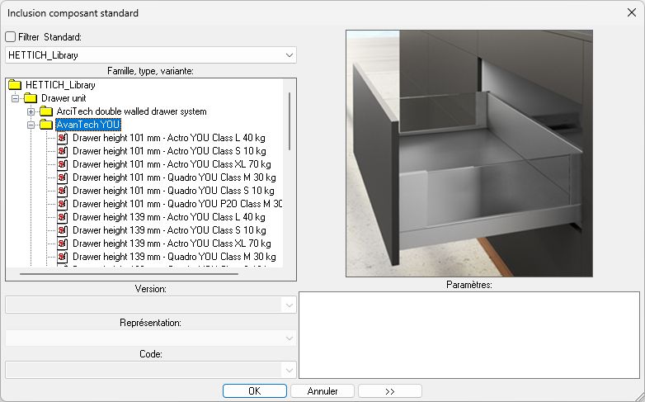
Task: Select Drawer height 139 mm Actro Class L 40 kg
Action: (169, 217)
